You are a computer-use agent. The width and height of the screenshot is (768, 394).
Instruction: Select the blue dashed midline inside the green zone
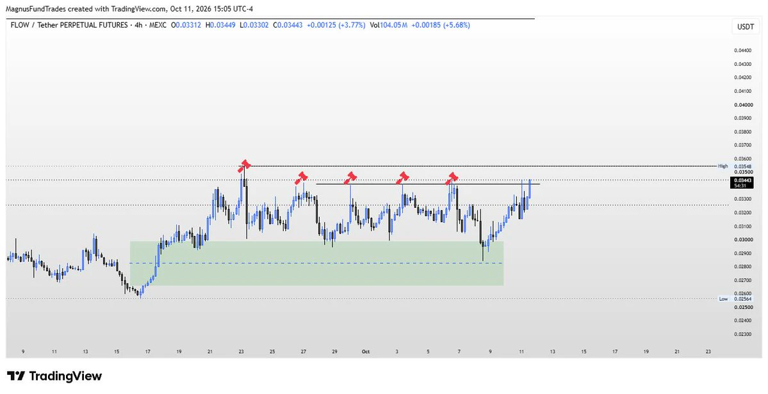pyautogui.click(x=316, y=263)
